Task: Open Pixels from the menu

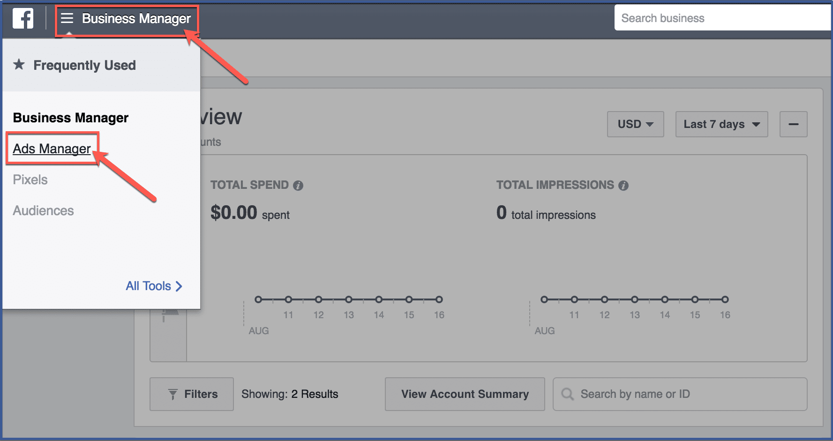Action: tap(30, 179)
